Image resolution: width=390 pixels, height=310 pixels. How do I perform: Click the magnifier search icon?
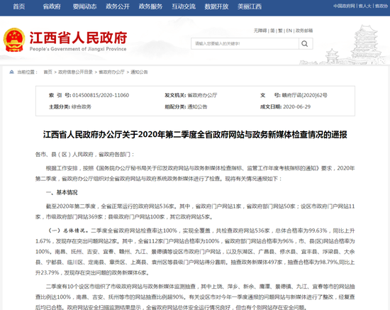coord(305,44)
